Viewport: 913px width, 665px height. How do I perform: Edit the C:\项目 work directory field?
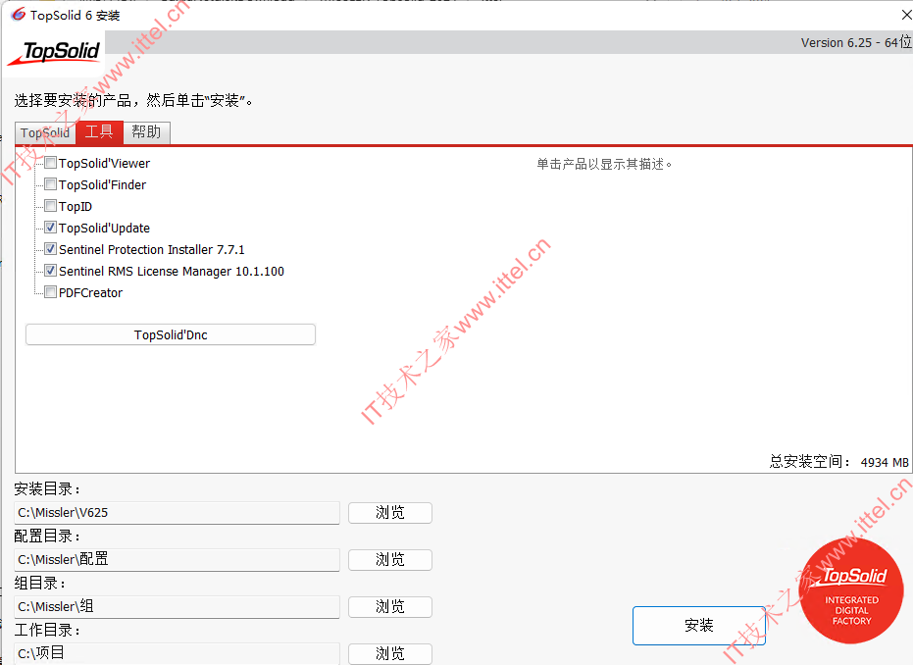click(177, 653)
